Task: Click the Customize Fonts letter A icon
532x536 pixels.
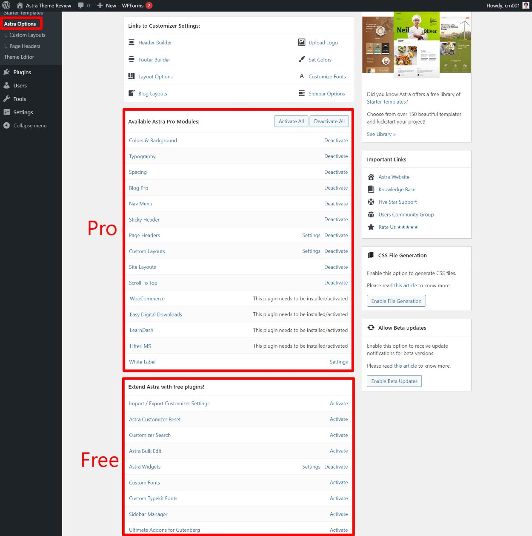Action: click(302, 76)
